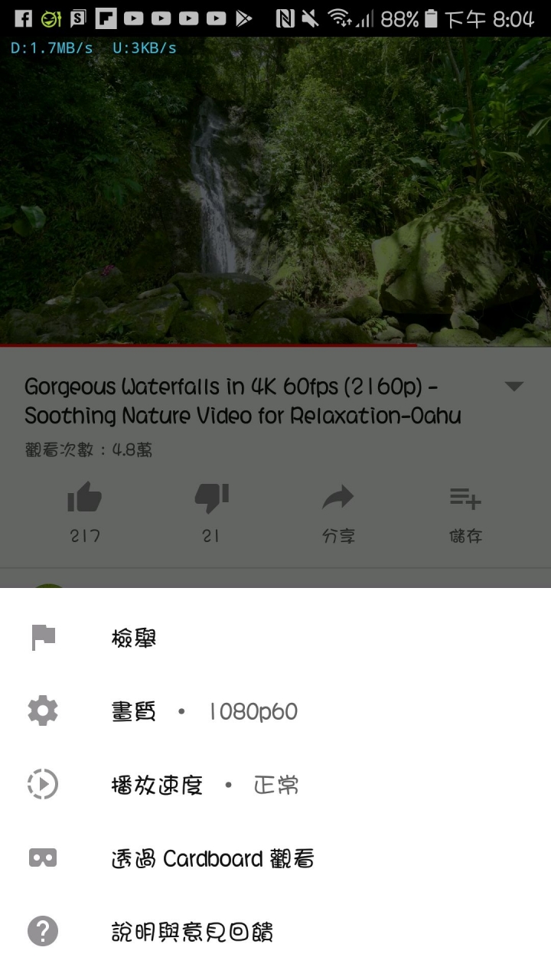Click the gear quality icon
The height and width of the screenshot is (980, 551).
tap(43, 711)
